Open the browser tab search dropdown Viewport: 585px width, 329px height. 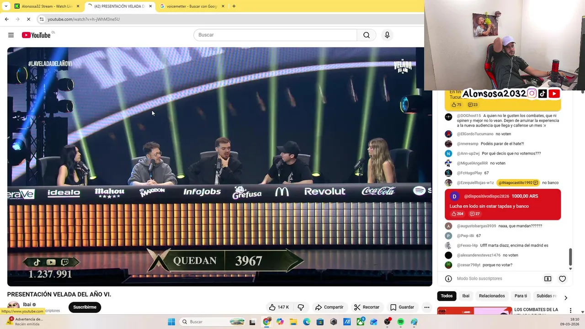point(6,6)
